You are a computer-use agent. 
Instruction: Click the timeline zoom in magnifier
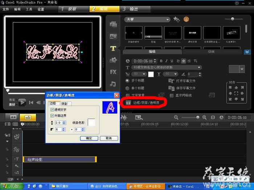tap(204, 118)
